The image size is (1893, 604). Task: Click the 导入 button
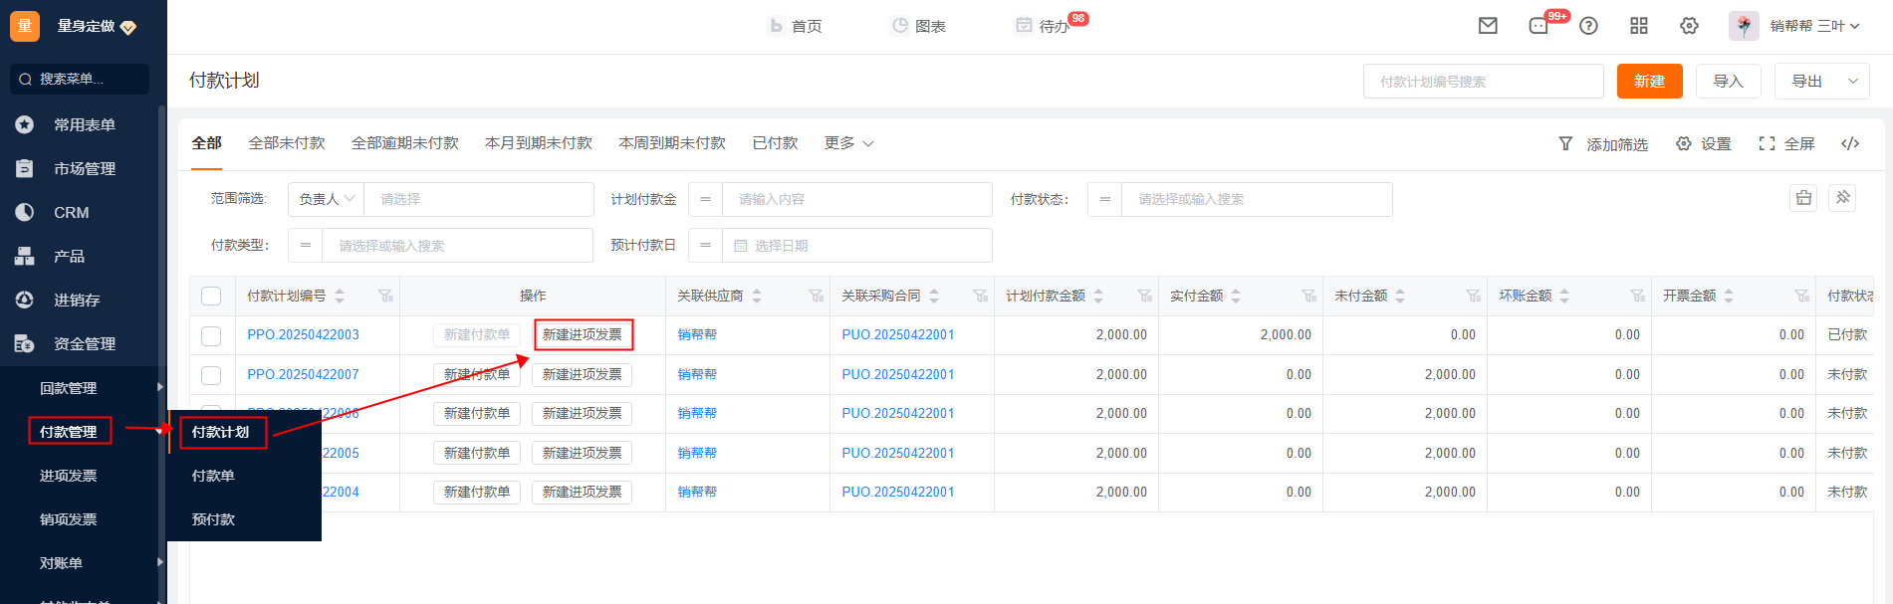(1728, 82)
